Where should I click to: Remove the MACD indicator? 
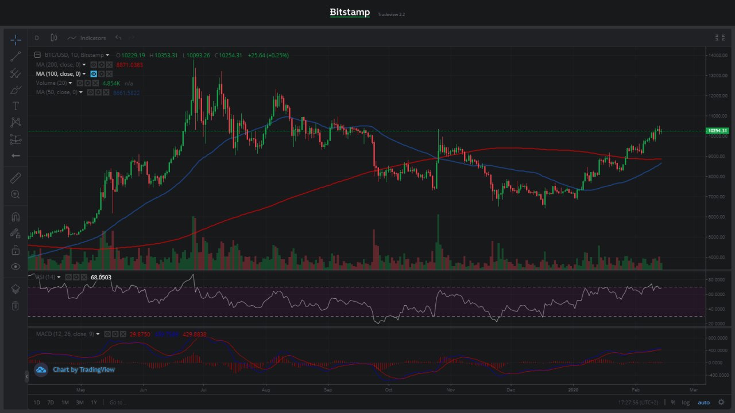pos(123,334)
